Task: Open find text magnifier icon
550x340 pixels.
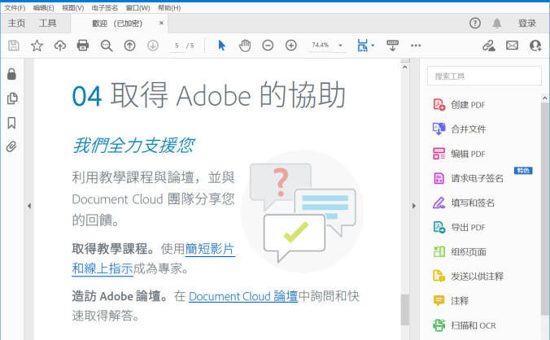Action: [x=107, y=46]
